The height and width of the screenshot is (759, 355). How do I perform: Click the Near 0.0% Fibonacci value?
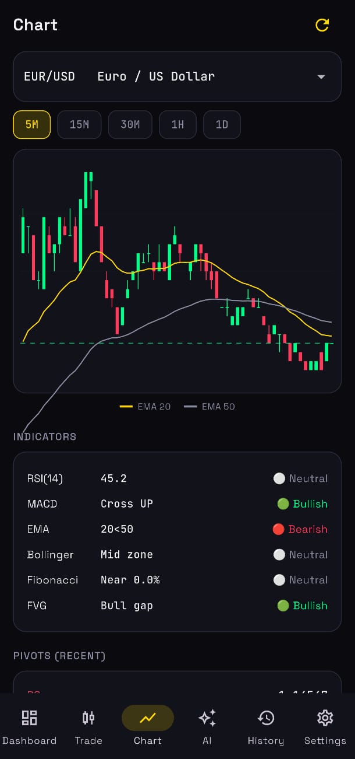[x=130, y=580]
